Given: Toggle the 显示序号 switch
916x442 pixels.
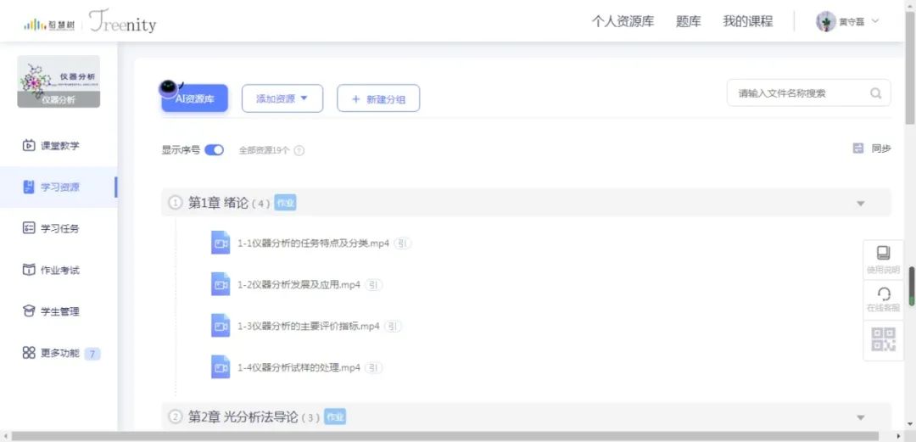Looking at the screenshot, I should [214, 149].
